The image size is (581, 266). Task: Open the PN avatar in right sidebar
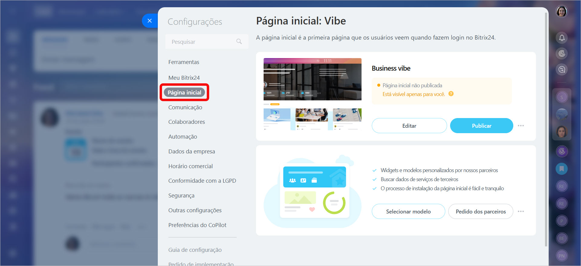pyautogui.click(x=562, y=256)
